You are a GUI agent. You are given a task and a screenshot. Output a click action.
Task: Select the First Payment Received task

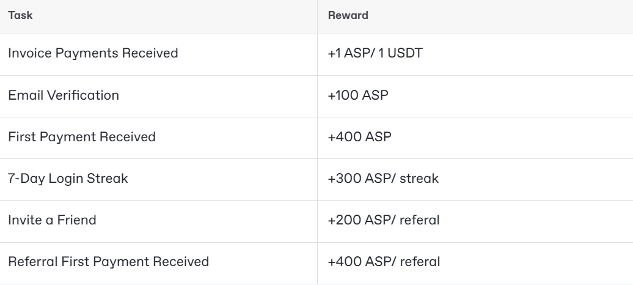[82, 137]
